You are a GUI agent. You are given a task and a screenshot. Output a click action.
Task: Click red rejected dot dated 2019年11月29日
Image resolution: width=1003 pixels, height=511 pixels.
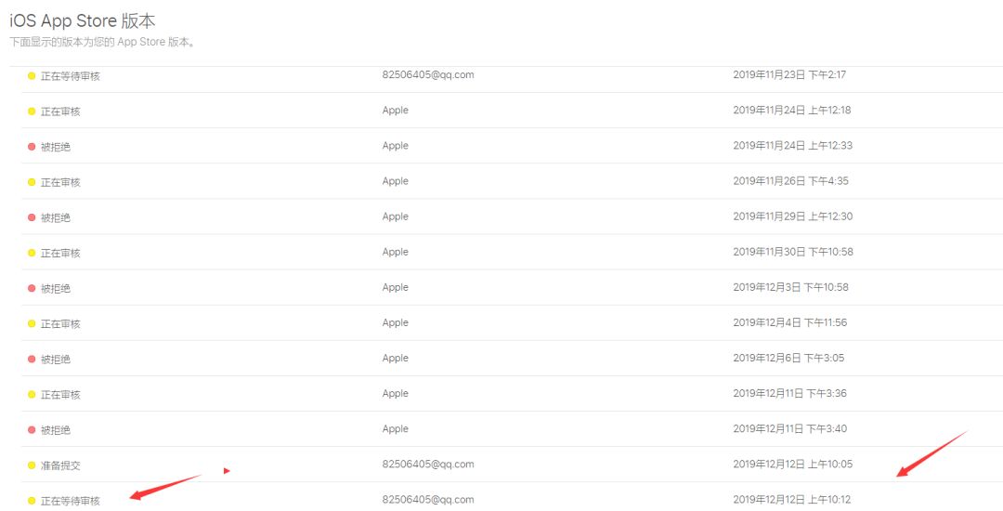click(x=32, y=217)
